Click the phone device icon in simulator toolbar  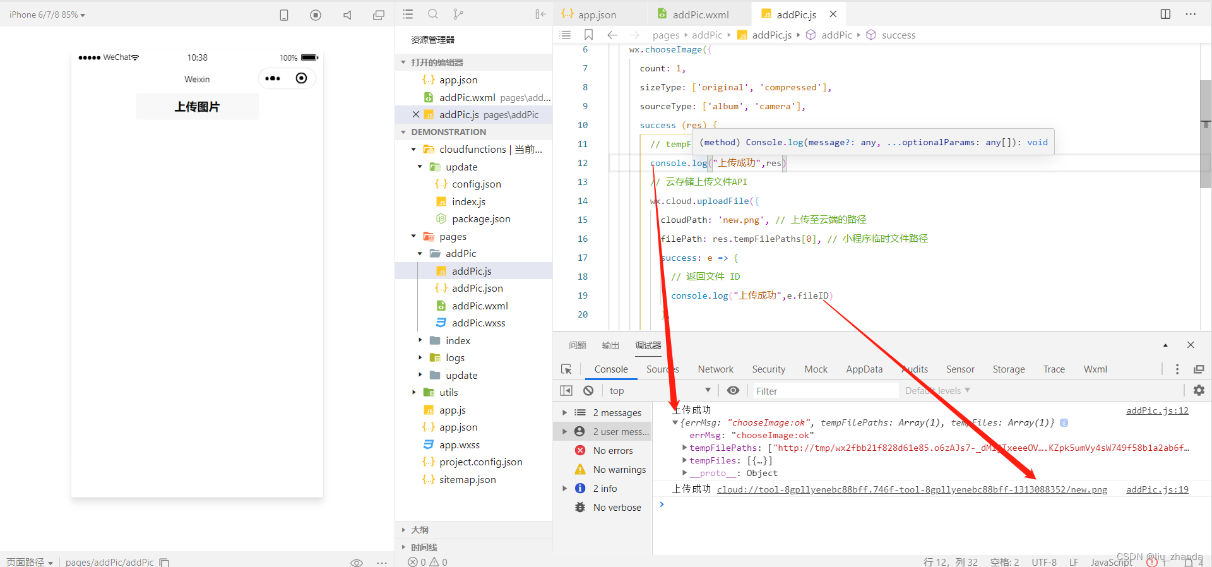[x=284, y=15]
